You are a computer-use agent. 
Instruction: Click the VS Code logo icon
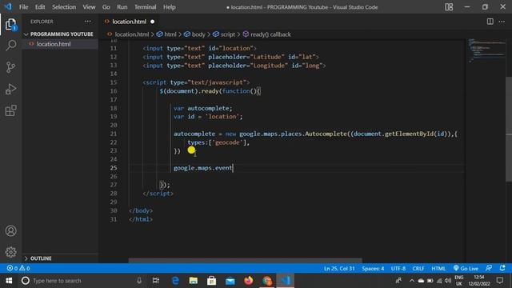8,6
